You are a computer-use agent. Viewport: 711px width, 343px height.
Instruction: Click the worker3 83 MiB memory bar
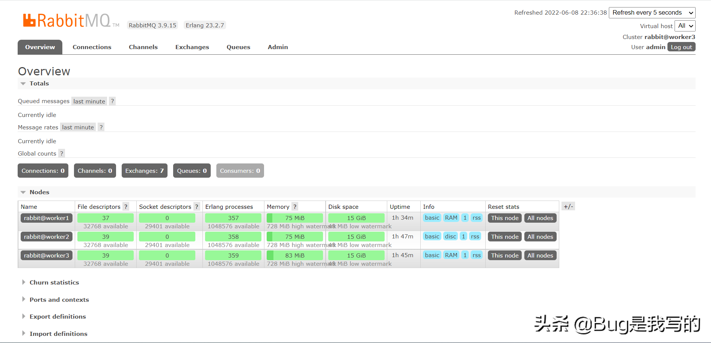295,255
